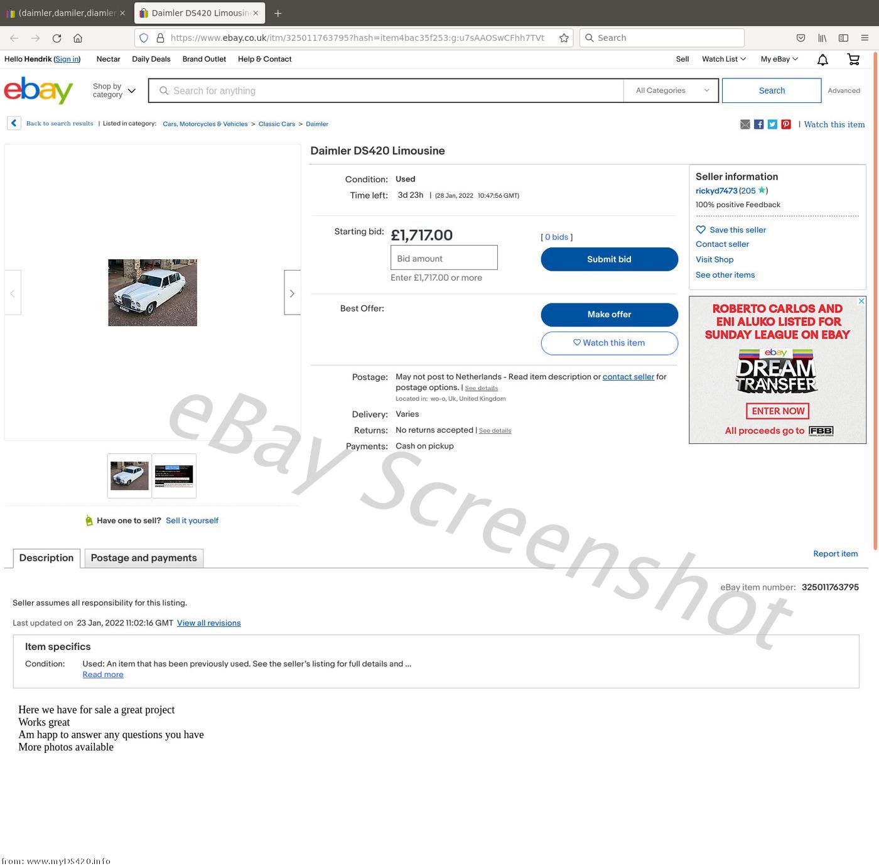Image resolution: width=879 pixels, height=866 pixels.
Task: Expand the My eBay menu
Action: point(779,59)
